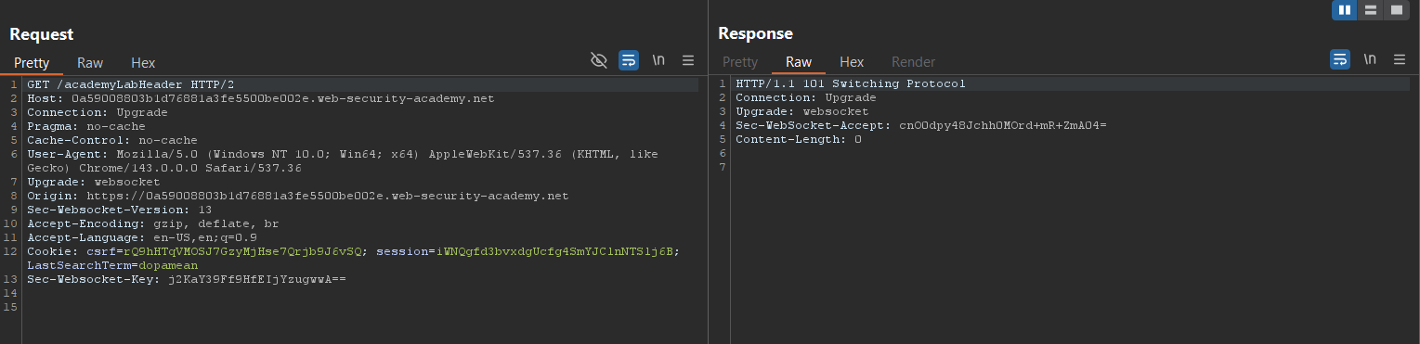Screen dimensions: 1420x344
Task: Click Cache-Control: no-cache header line
Action: click(x=112, y=139)
